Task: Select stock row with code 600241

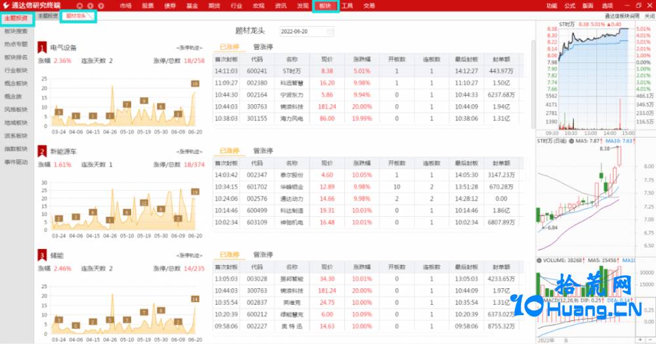Action: coord(368,71)
